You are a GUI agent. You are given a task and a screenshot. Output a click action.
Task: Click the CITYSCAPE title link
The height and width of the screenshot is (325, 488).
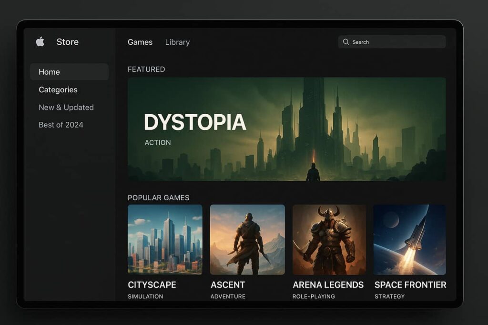click(152, 285)
